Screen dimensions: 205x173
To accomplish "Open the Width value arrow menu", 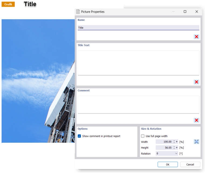I will coord(177,142).
